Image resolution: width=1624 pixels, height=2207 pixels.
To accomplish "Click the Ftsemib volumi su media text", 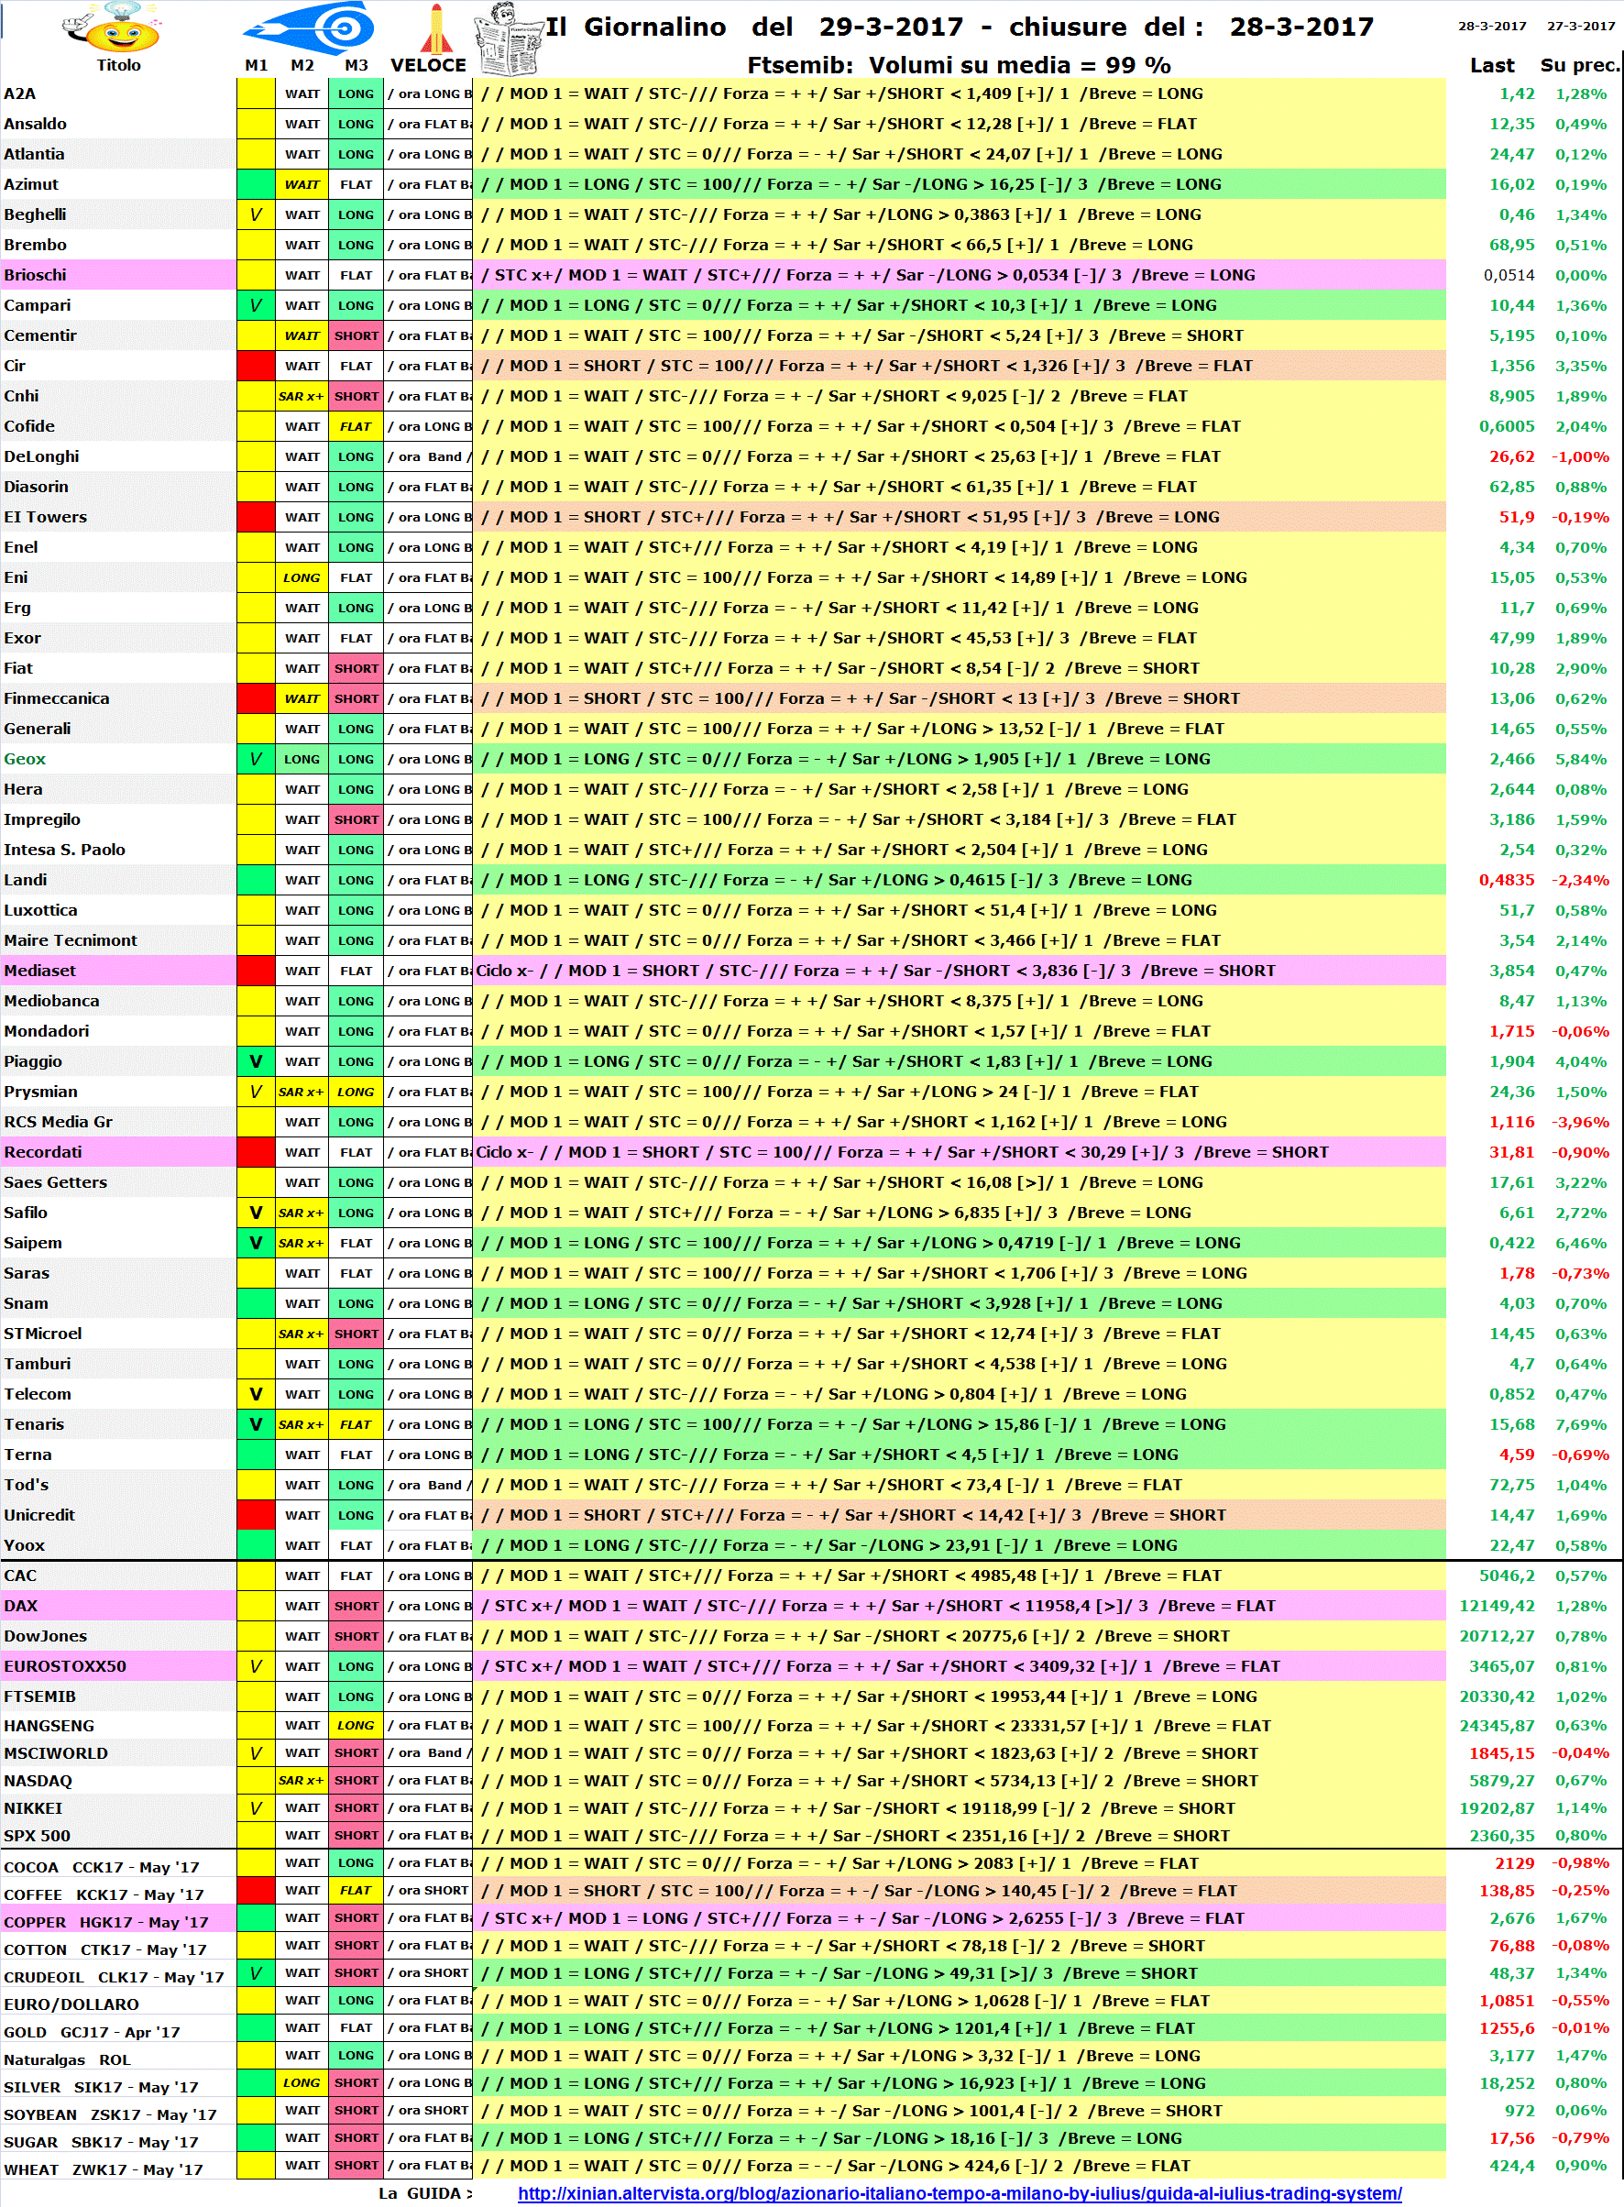I will pos(959,65).
